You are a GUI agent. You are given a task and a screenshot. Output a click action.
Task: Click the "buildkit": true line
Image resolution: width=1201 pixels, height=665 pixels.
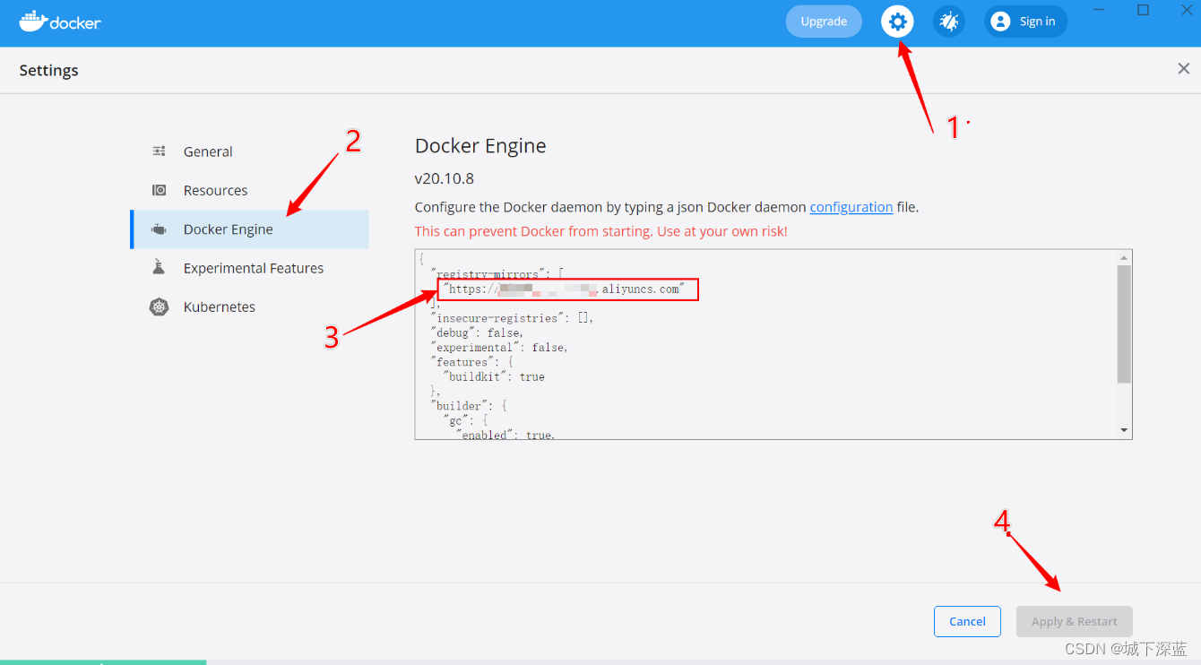pyautogui.click(x=494, y=376)
